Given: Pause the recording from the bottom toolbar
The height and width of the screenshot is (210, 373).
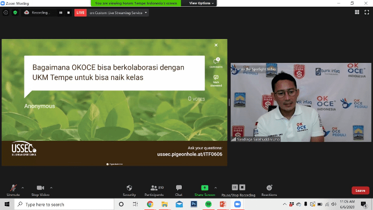Looking at the screenshot, I should 235,188.
